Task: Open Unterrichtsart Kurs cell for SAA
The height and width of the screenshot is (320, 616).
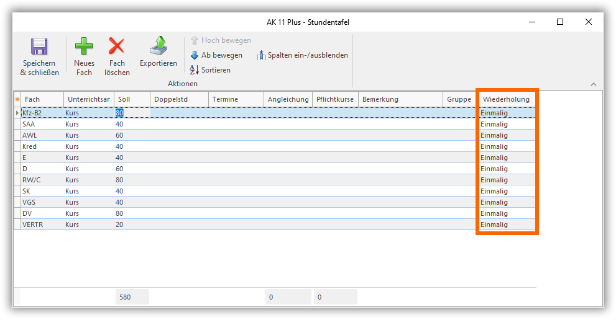Action: [88, 124]
